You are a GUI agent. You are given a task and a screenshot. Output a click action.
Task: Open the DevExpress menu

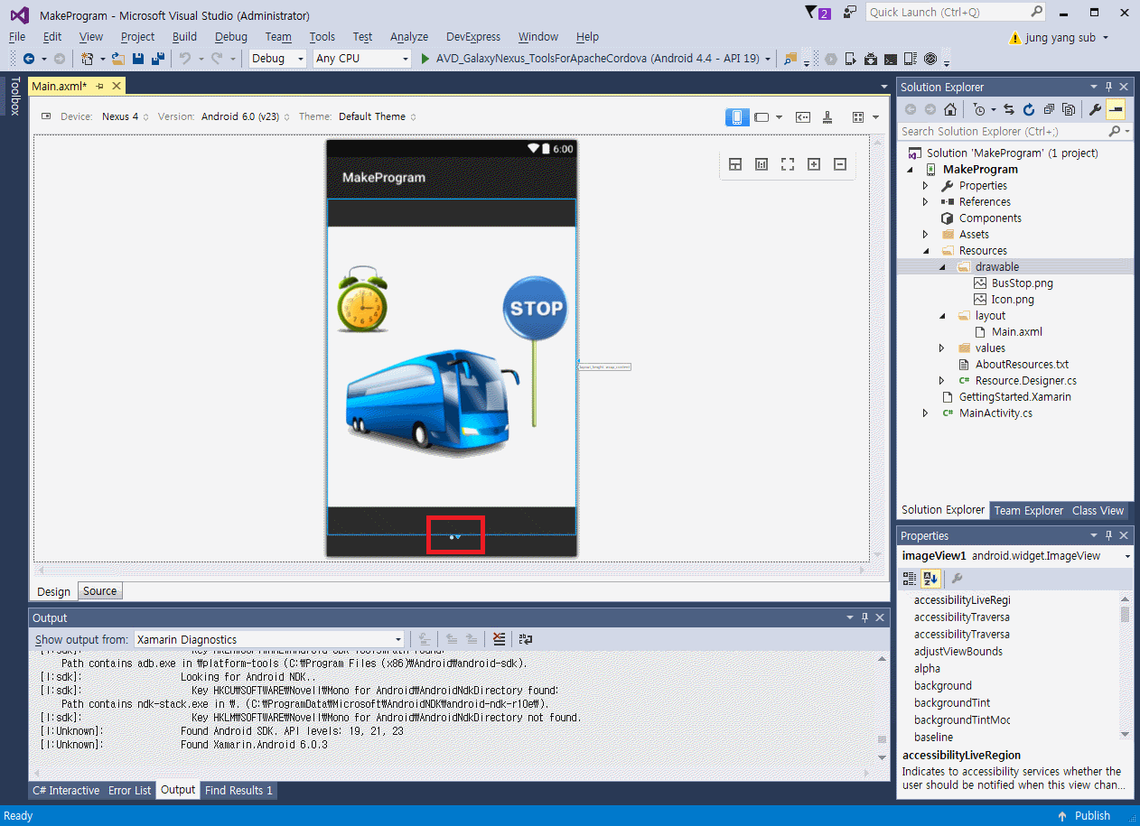coord(473,37)
